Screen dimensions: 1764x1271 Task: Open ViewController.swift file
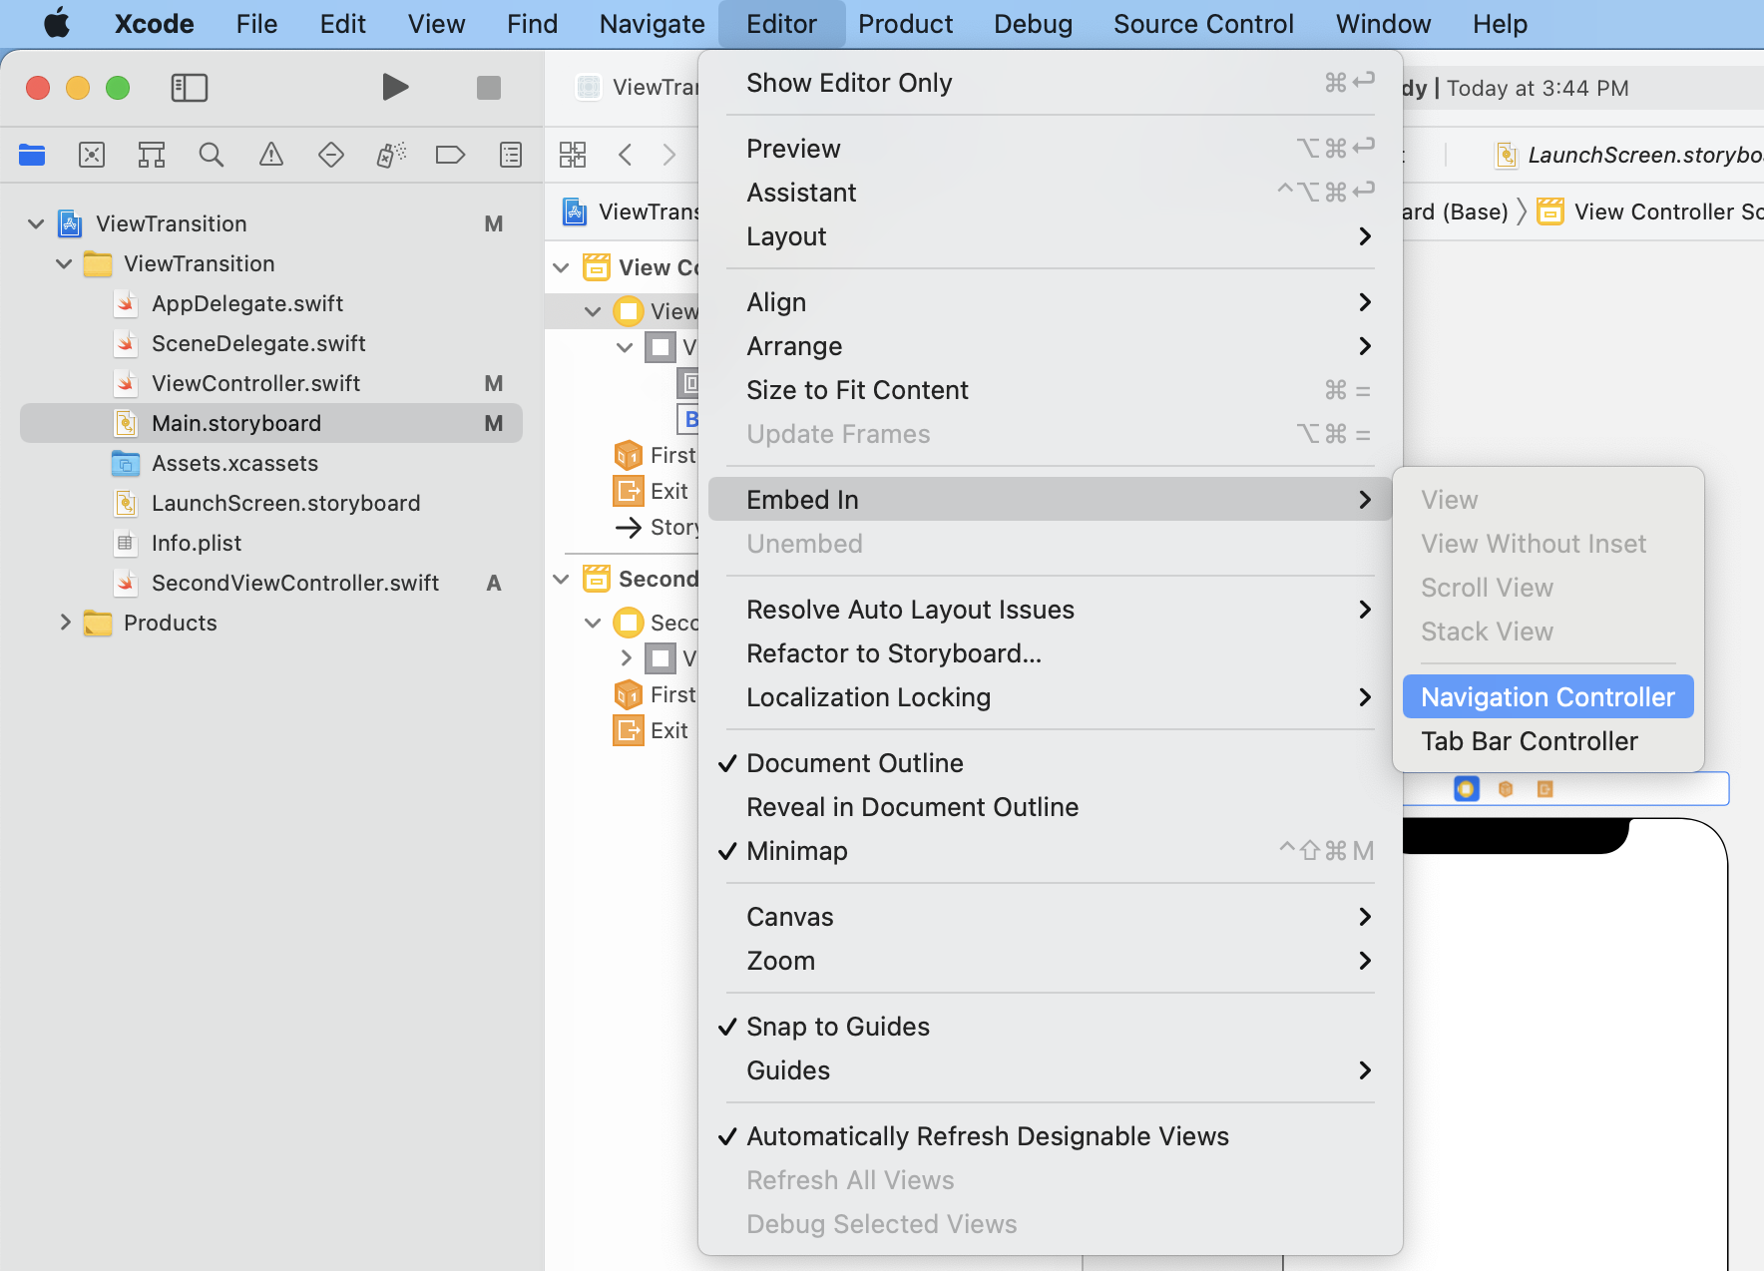[x=255, y=383]
